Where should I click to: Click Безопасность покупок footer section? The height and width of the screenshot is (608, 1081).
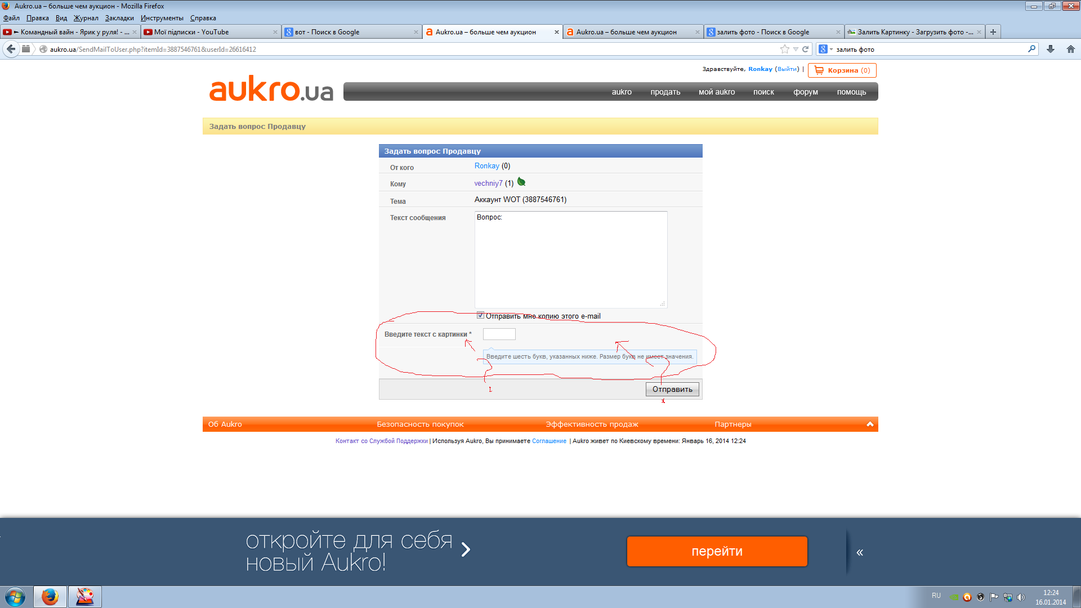(420, 424)
